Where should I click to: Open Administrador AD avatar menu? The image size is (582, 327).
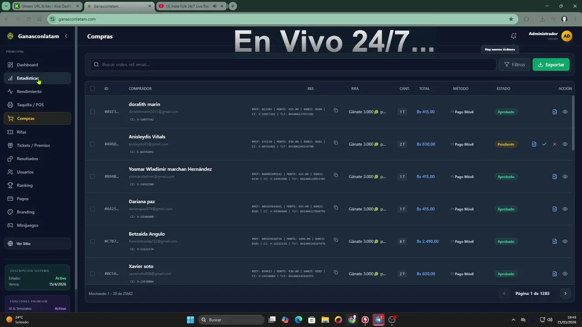pos(567,36)
